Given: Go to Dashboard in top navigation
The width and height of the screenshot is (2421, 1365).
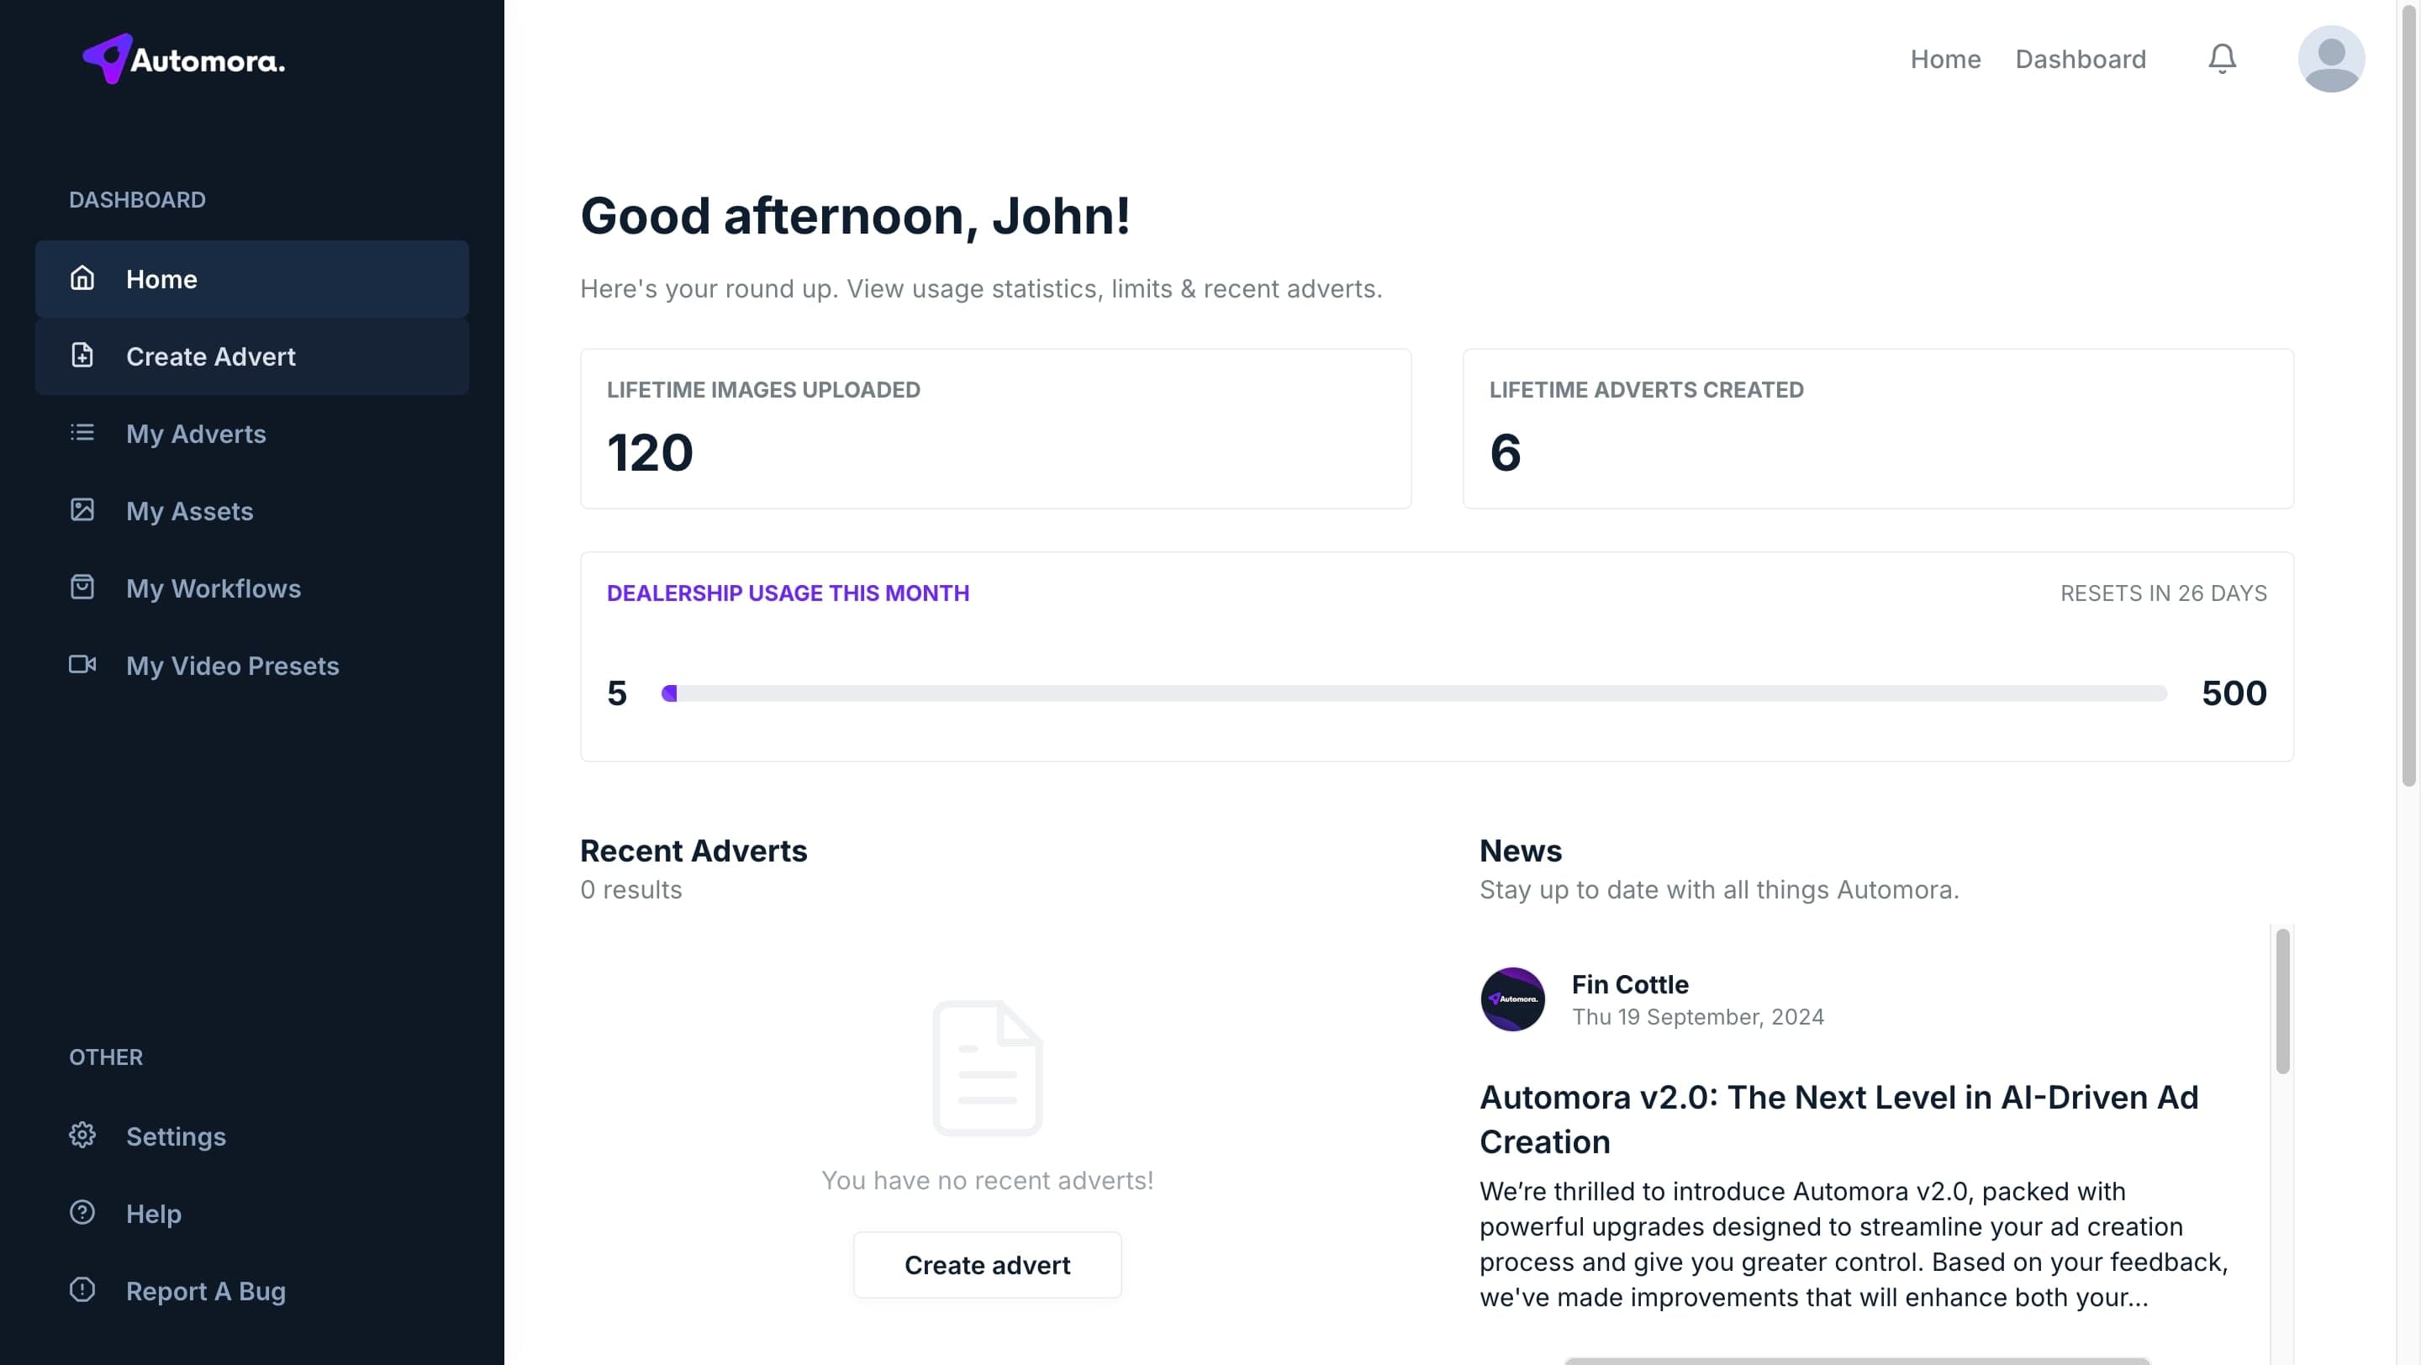Looking at the screenshot, I should pos(2080,59).
